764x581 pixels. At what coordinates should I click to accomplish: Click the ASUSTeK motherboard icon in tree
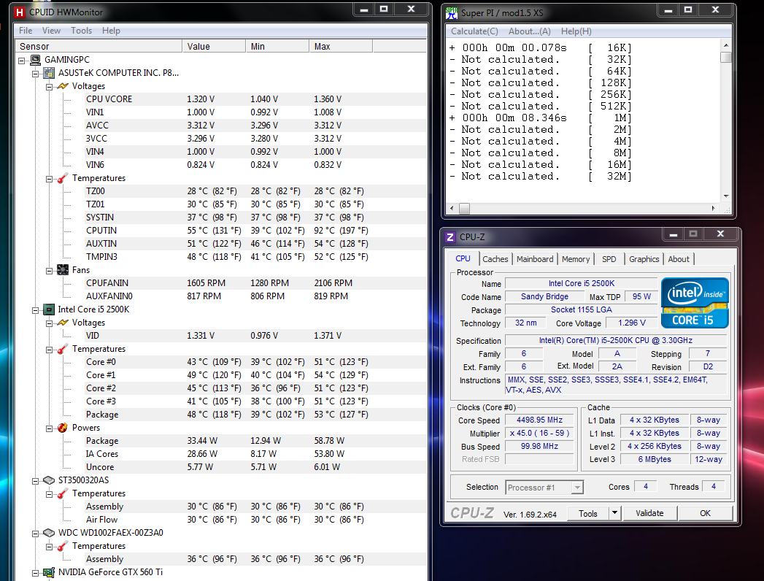(49, 73)
